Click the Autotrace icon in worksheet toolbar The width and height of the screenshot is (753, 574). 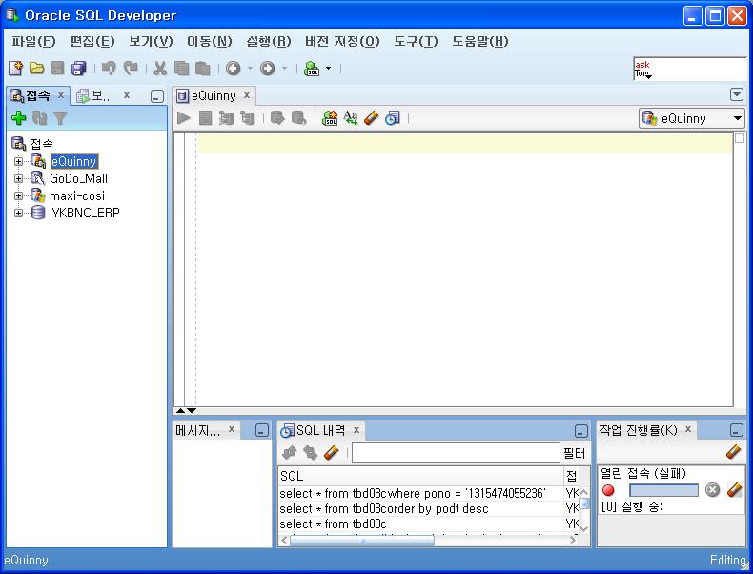tap(226, 117)
